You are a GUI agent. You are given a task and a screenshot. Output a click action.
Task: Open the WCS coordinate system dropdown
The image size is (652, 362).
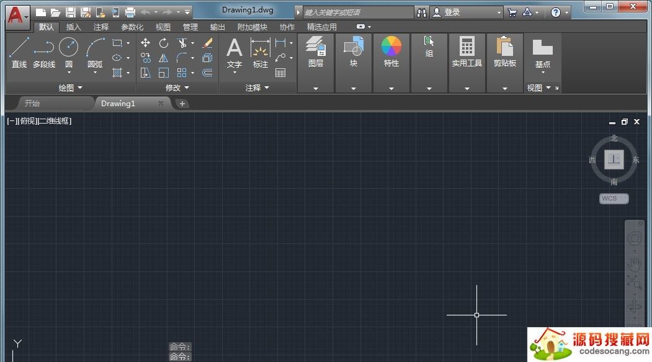pyautogui.click(x=614, y=199)
